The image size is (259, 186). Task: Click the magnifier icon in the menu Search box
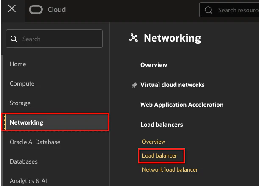pos(14,39)
